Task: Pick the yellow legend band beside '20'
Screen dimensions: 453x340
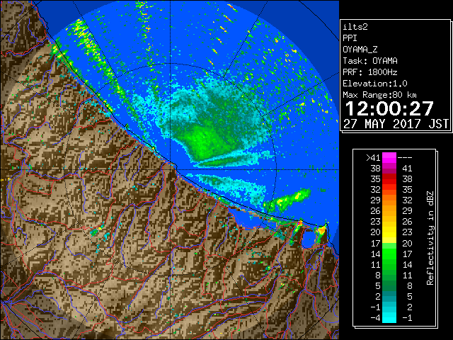Action: point(389,232)
